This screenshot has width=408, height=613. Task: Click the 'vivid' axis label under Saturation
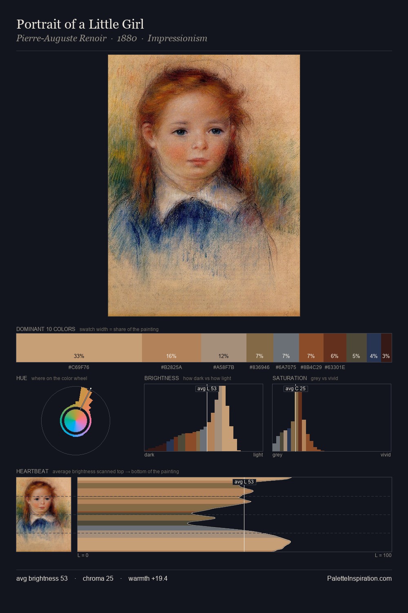pyautogui.click(x=386, y=455)
